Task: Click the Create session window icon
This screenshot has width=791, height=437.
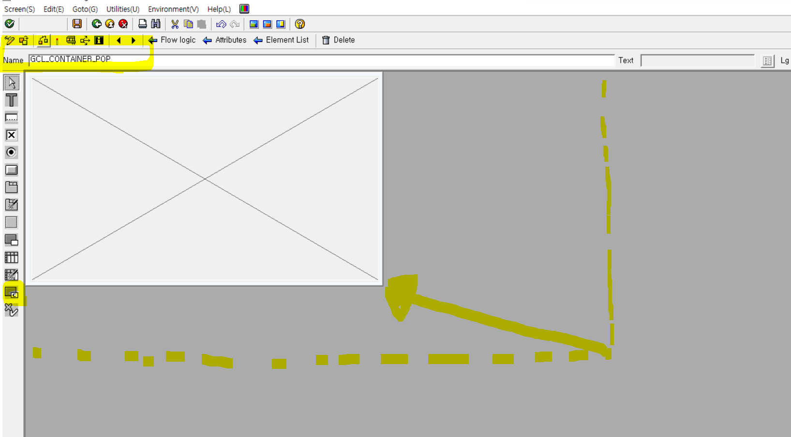Action: click(x=254, y=24)
